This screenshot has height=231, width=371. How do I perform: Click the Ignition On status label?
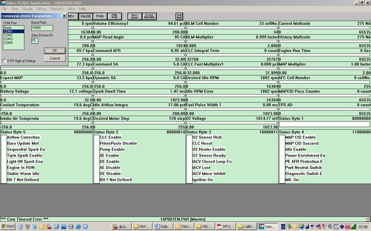(x=203, y=180)
